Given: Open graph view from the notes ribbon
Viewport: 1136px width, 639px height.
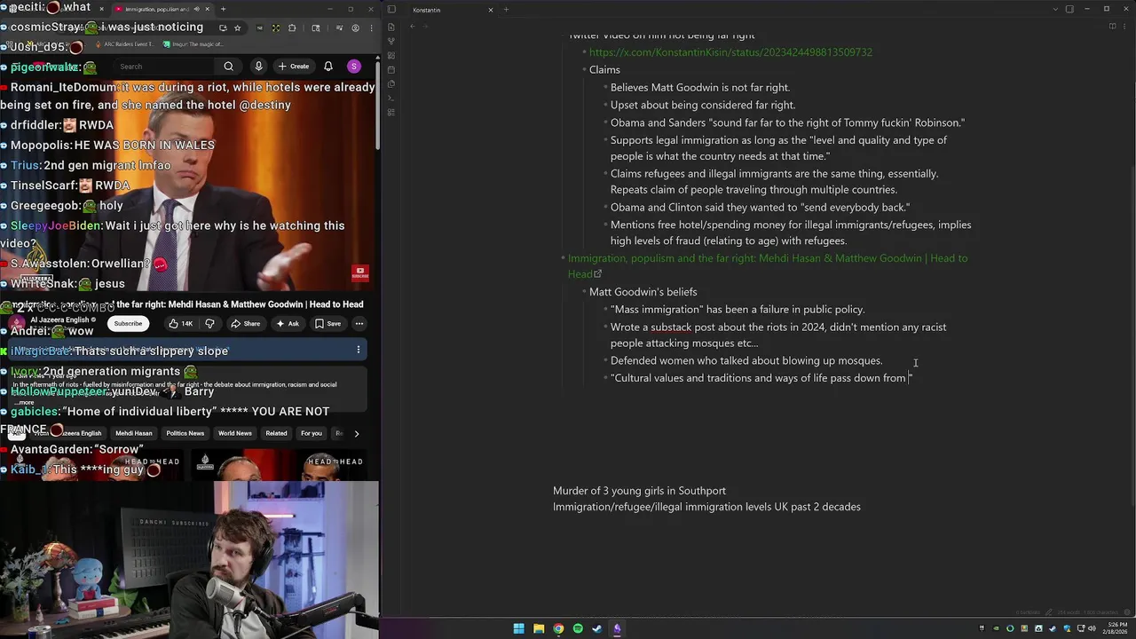Looking at the screenshot, I should [x=391, y=41].
